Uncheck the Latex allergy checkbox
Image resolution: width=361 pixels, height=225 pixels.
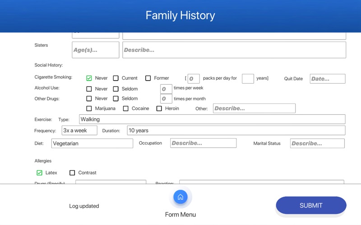point(39,173)
